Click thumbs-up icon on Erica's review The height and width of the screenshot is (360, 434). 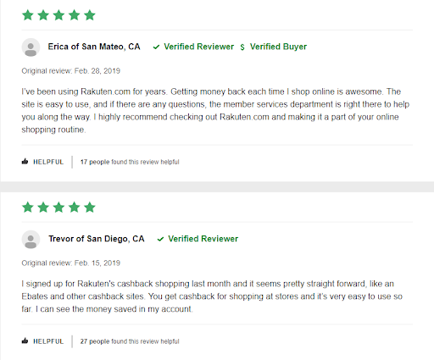25,162
